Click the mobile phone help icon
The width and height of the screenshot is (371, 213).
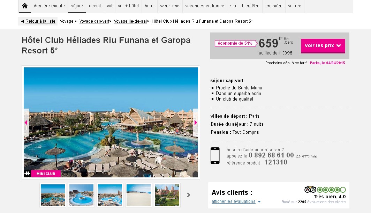pyautogui.click(x=215, y=156)
